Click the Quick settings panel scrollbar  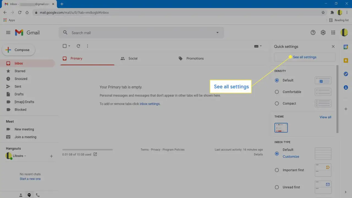pyautogui.click(x=338, y=99)
